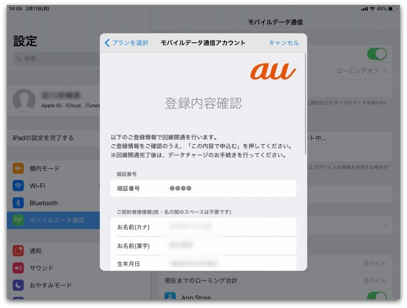Click the 設定 title
The height and width of the screenshot is (308, 407).
point(25,41)
